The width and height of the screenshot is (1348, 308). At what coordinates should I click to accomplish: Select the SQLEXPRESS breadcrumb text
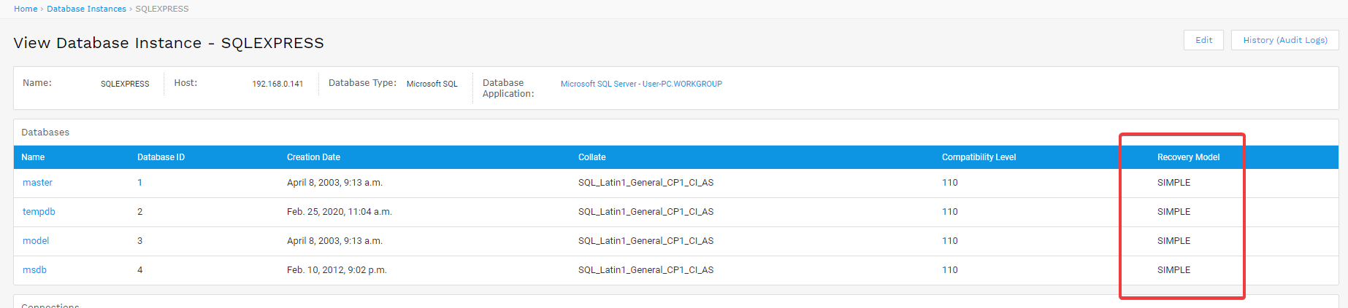click(x=162, y=9)
